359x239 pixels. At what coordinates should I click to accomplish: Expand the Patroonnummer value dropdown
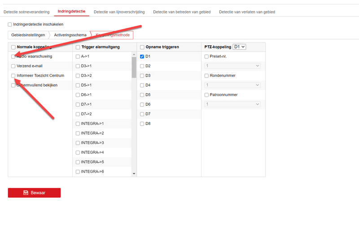(233, 104)
